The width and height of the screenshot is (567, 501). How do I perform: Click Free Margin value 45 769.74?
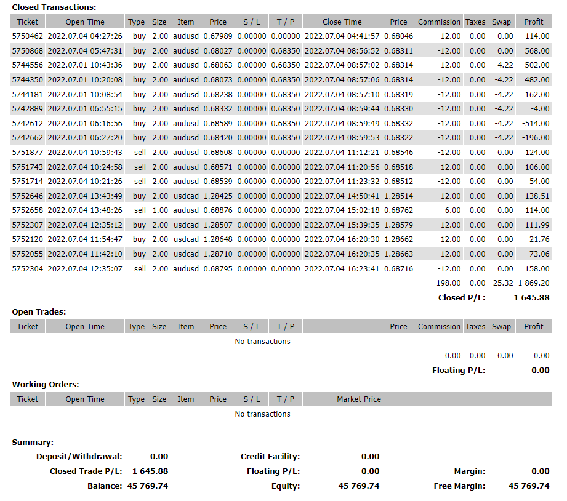(529, 486)
